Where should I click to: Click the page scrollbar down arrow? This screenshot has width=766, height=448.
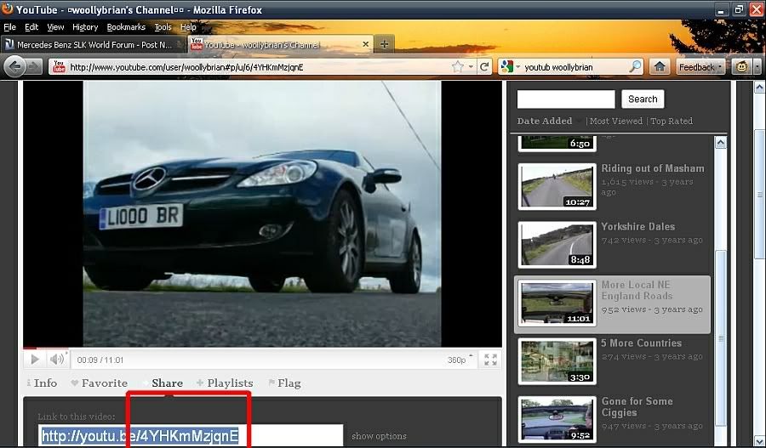(759, 442)
